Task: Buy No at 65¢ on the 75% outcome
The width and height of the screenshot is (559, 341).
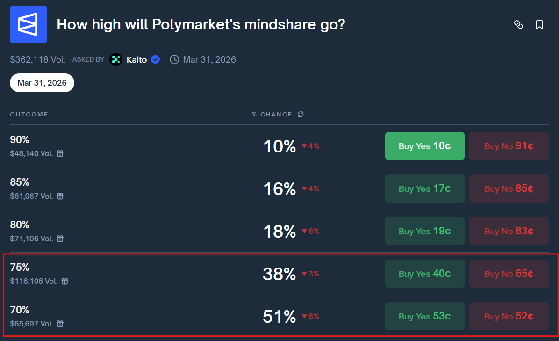Action: (x=509, y=274)
